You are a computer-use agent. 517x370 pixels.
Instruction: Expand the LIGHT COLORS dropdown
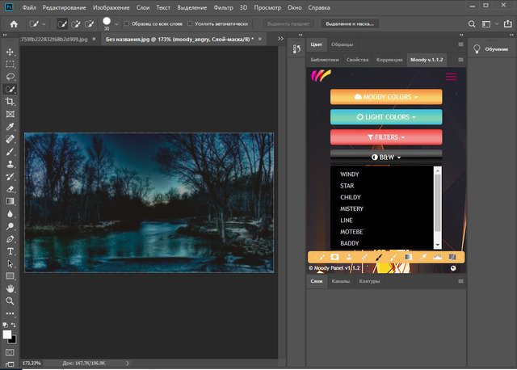[385, 117]
